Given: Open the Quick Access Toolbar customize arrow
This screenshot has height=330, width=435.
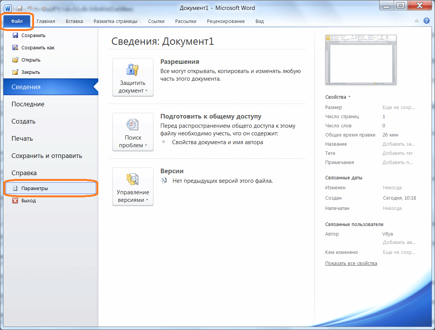Looking at the screenshot, I should coord(54,8).
